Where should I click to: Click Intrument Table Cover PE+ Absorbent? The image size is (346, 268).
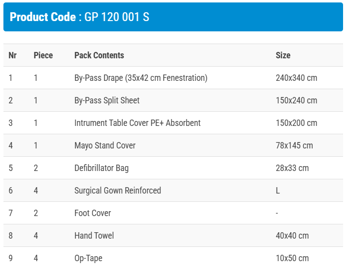(x=137, y=123)
